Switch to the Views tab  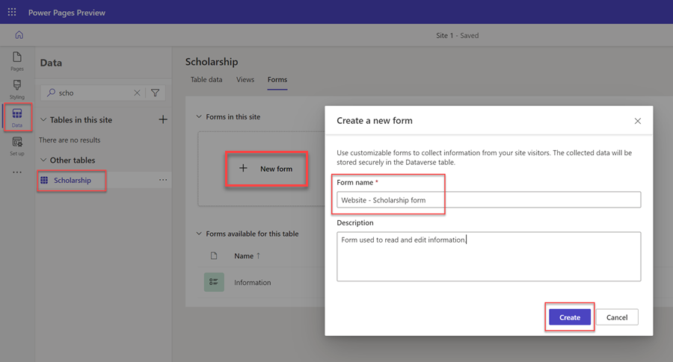click(x=245, y=80)
